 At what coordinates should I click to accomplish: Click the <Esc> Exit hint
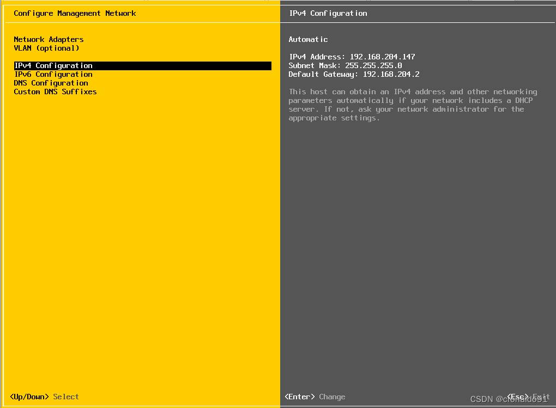[x=528, y=396]
